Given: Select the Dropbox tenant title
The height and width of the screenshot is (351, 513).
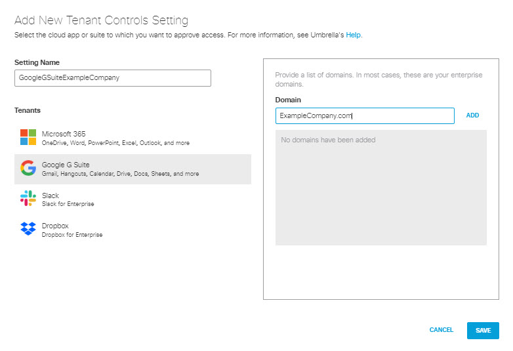Looking at the screenshot, I should [55, 226].
